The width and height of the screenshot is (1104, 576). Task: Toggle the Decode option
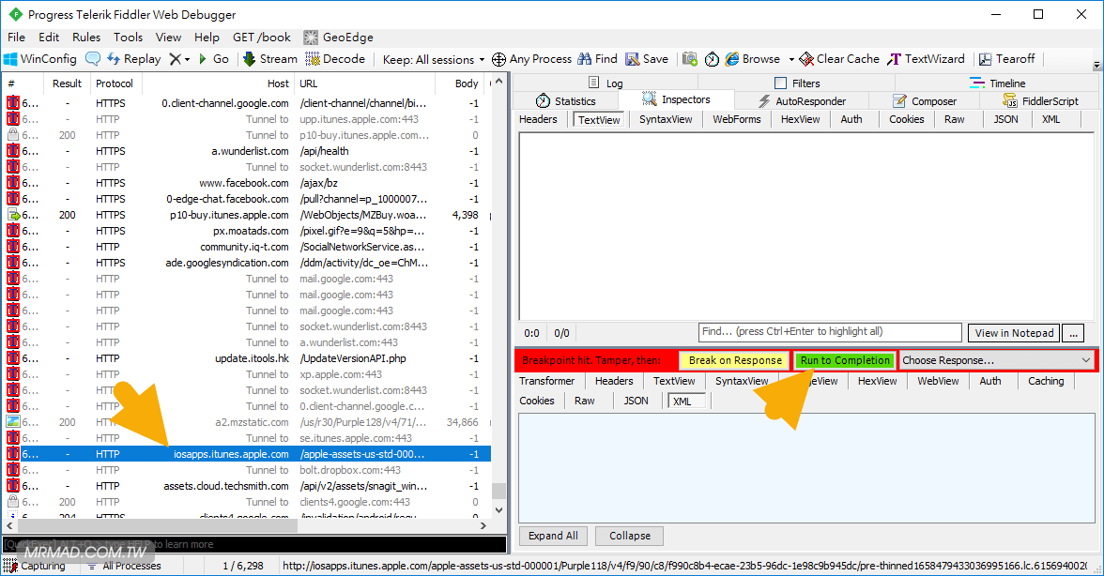coord(335,58)
